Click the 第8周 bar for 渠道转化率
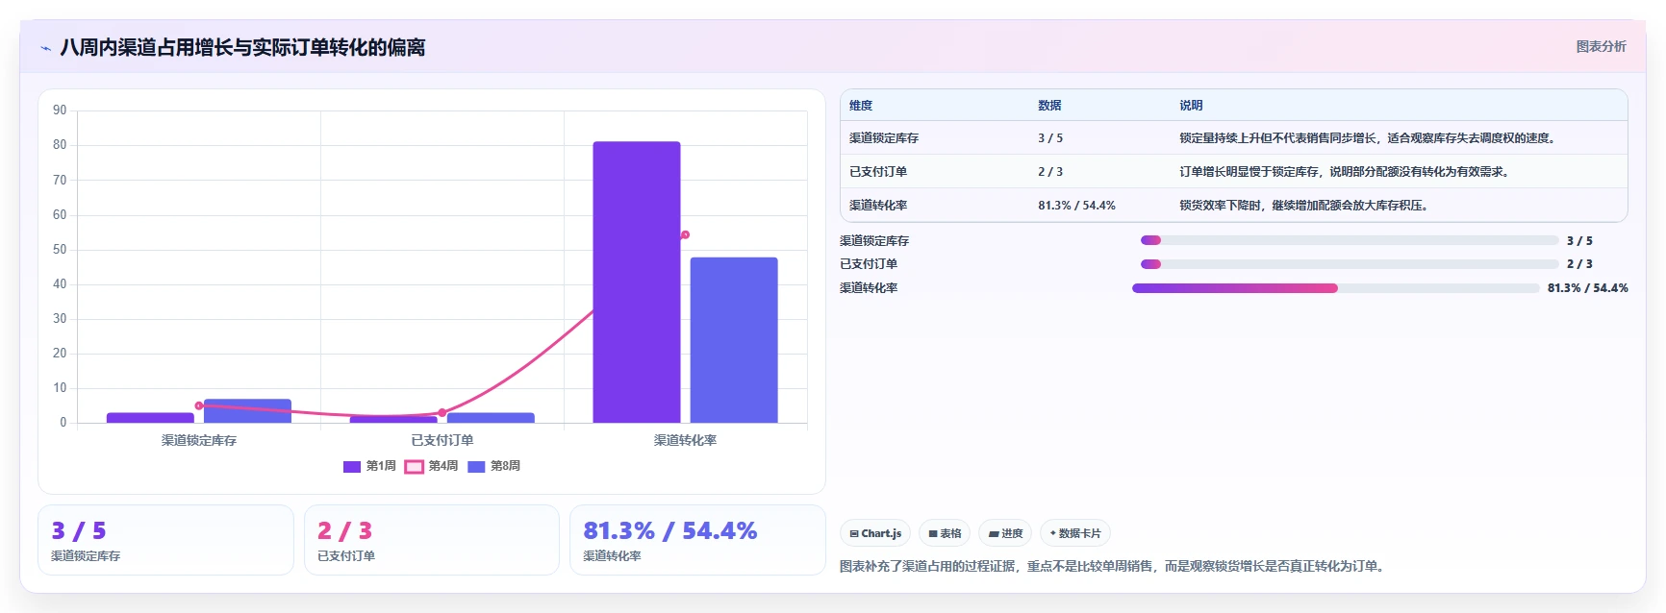Image resolution: width=1666 pixels, height=613 pixels. 734,340
